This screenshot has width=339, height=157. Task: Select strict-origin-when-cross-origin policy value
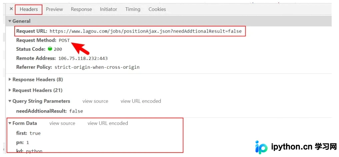97,67
